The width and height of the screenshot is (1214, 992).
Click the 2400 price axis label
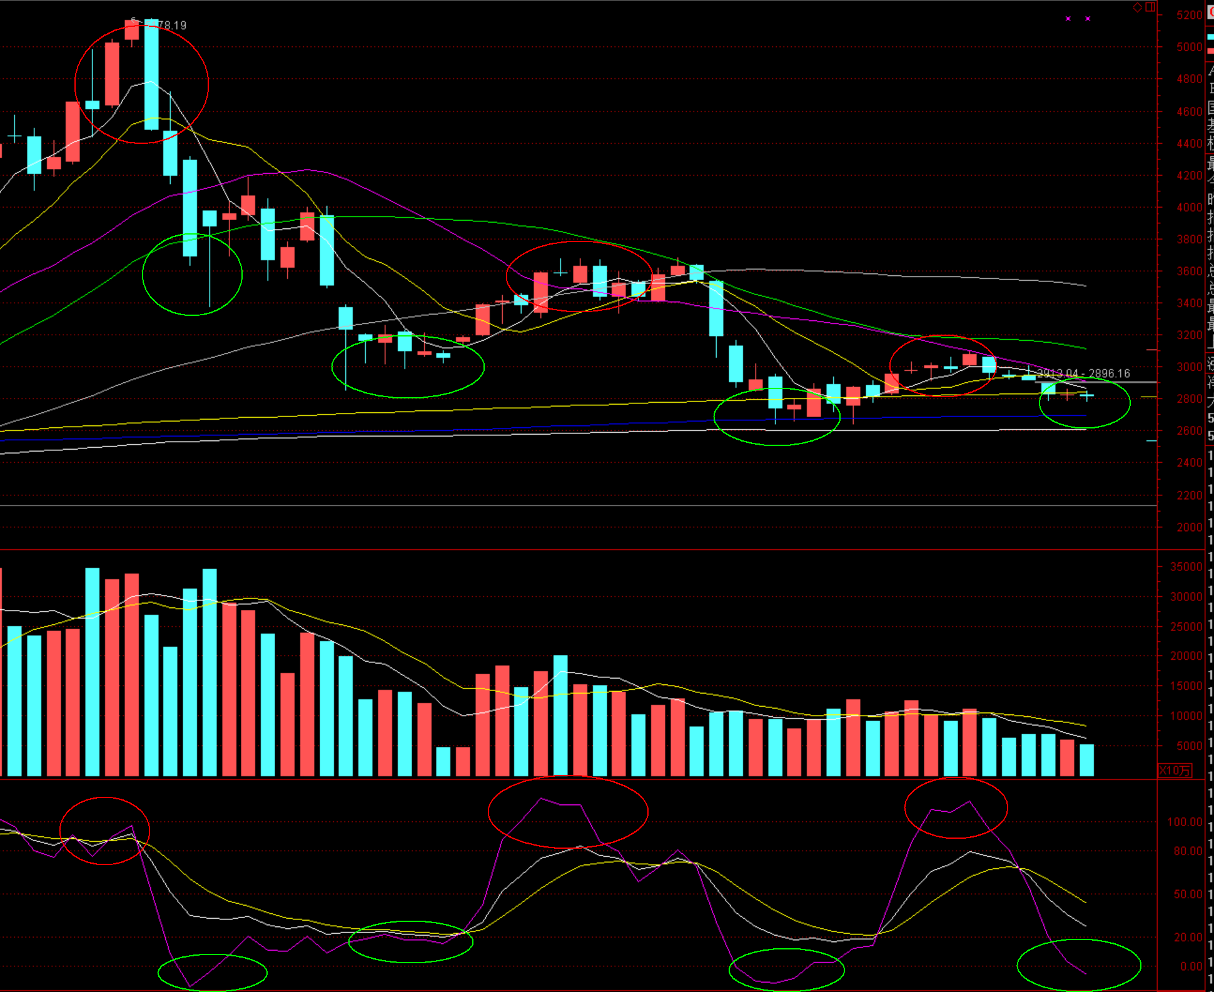point(1189,462)
